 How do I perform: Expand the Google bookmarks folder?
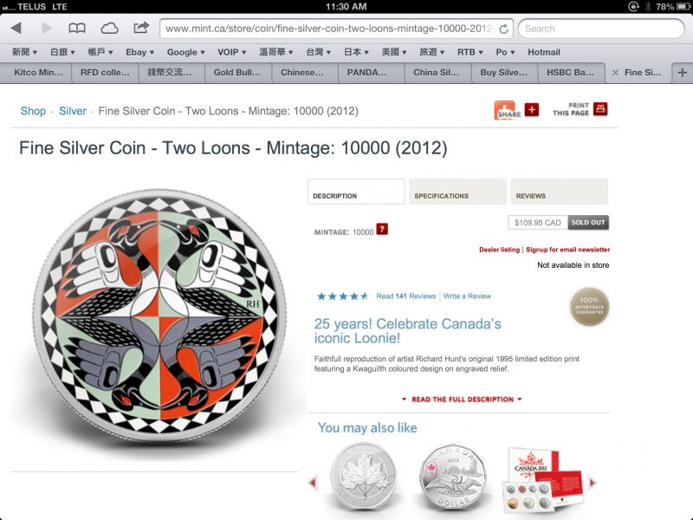[x=185, y=52]
